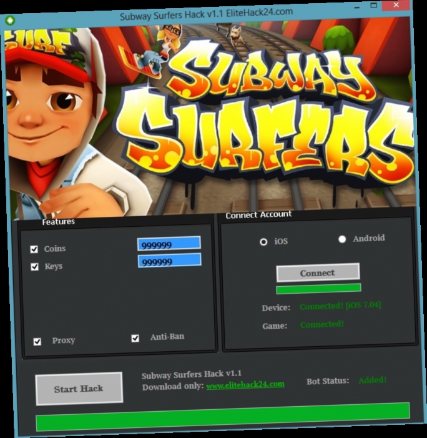Maximize the hack tool window

coord(374,5)
